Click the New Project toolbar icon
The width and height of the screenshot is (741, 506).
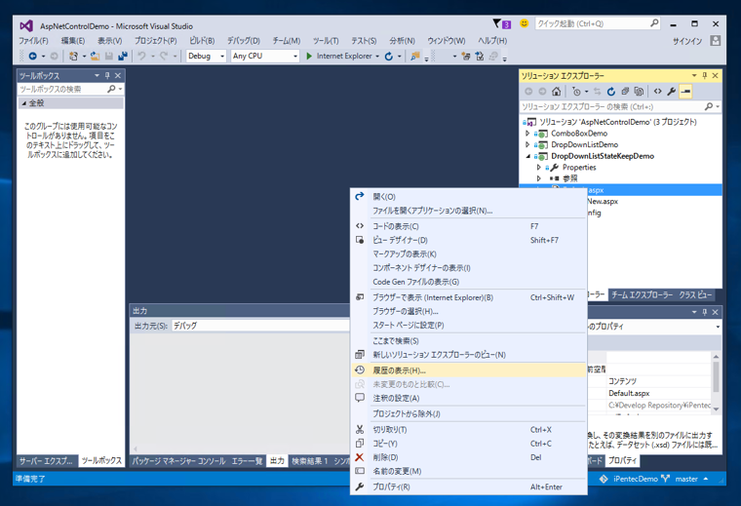coord(73,57)
